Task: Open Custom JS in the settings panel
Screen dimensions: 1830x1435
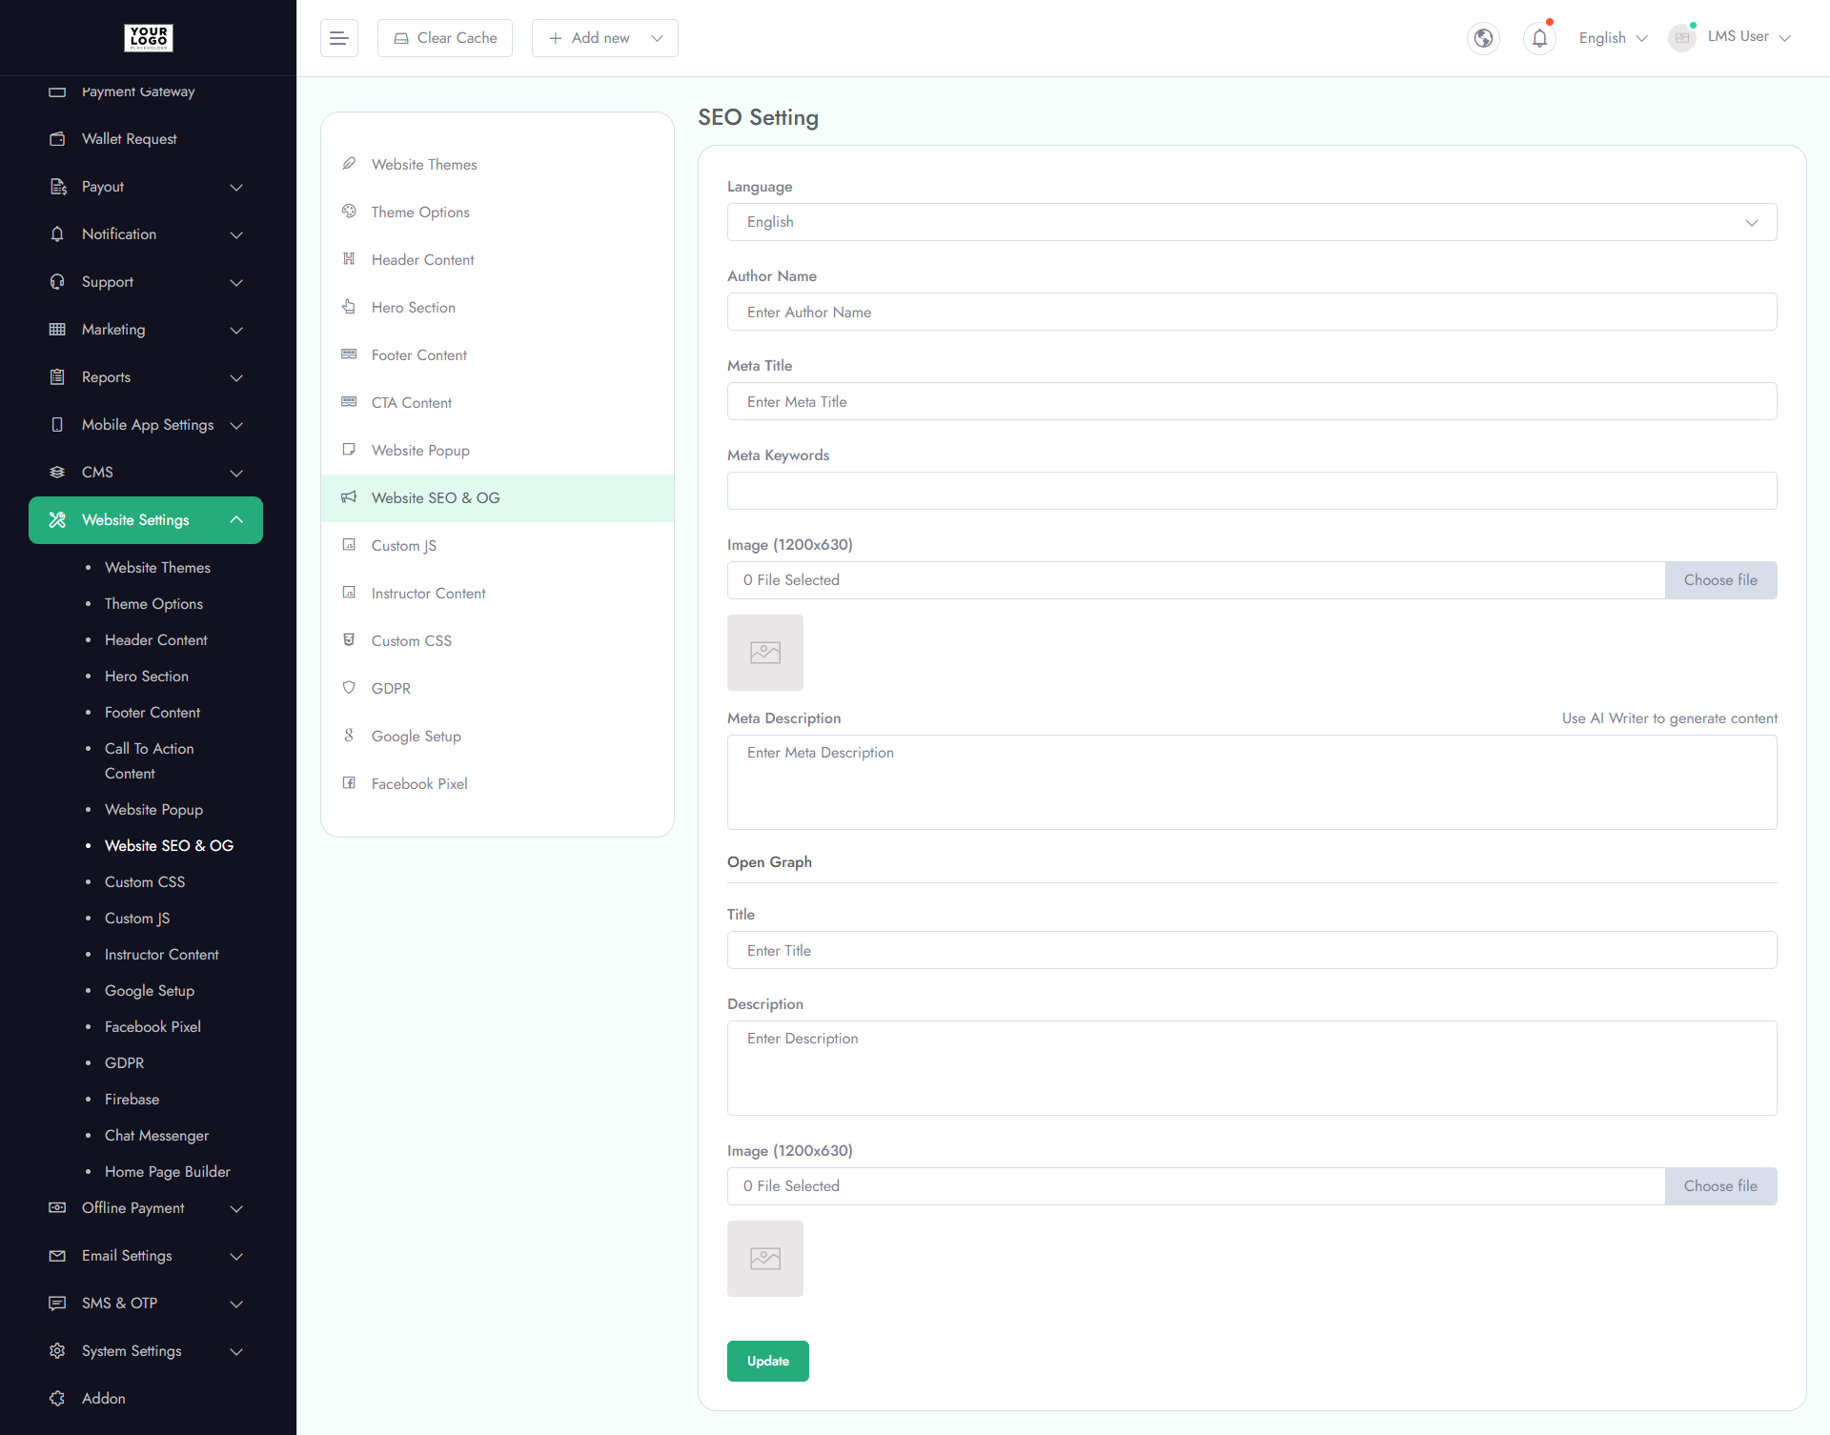Action: click(x=498, y=546)
